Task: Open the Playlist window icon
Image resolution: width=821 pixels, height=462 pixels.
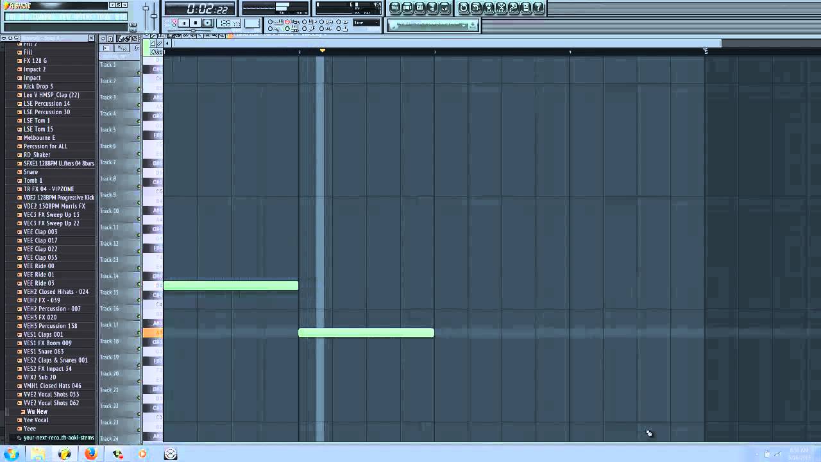Action: click(395, 8)
